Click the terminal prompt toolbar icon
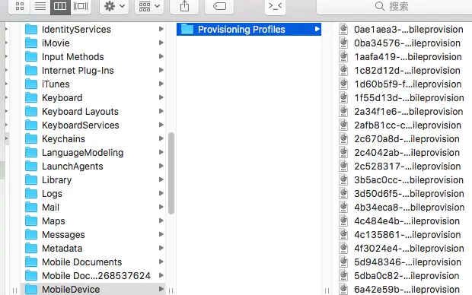 275,6
